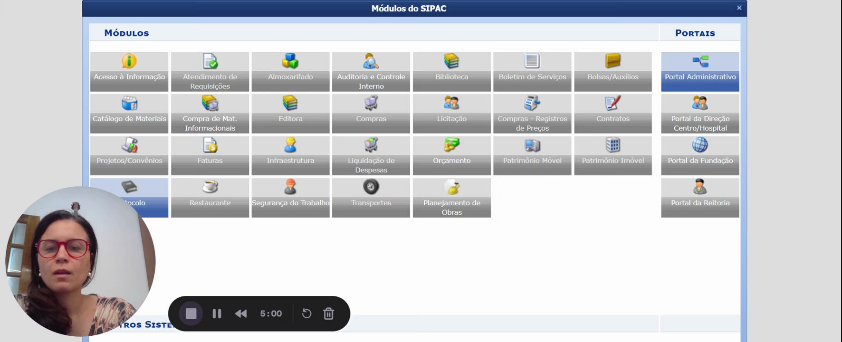The image size is (842, 342).
Task: Go to Portal Administrativo
Action: tap(700, 72)
